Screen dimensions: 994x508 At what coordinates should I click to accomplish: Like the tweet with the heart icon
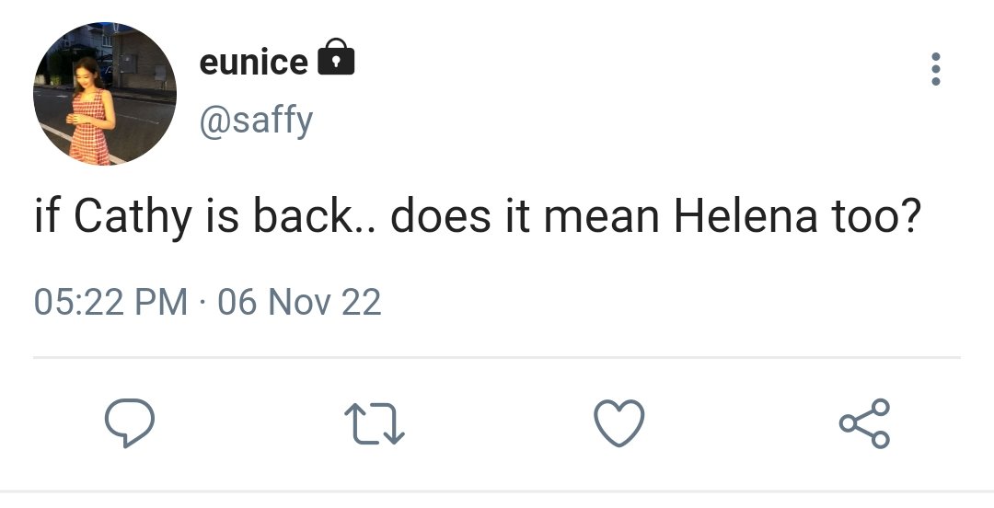coord(618,423)
